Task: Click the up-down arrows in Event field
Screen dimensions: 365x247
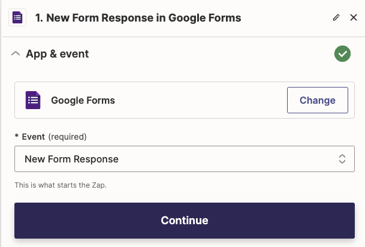Action: pyautogui.click(x=342, y=159)
